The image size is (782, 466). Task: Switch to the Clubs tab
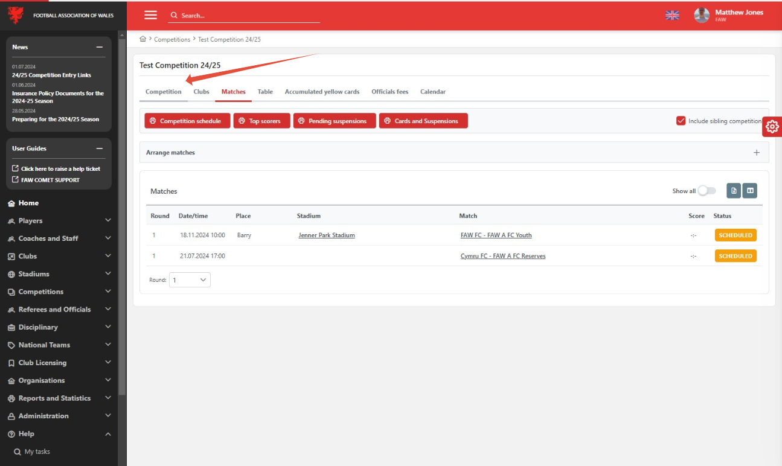[x=201, y=92]
